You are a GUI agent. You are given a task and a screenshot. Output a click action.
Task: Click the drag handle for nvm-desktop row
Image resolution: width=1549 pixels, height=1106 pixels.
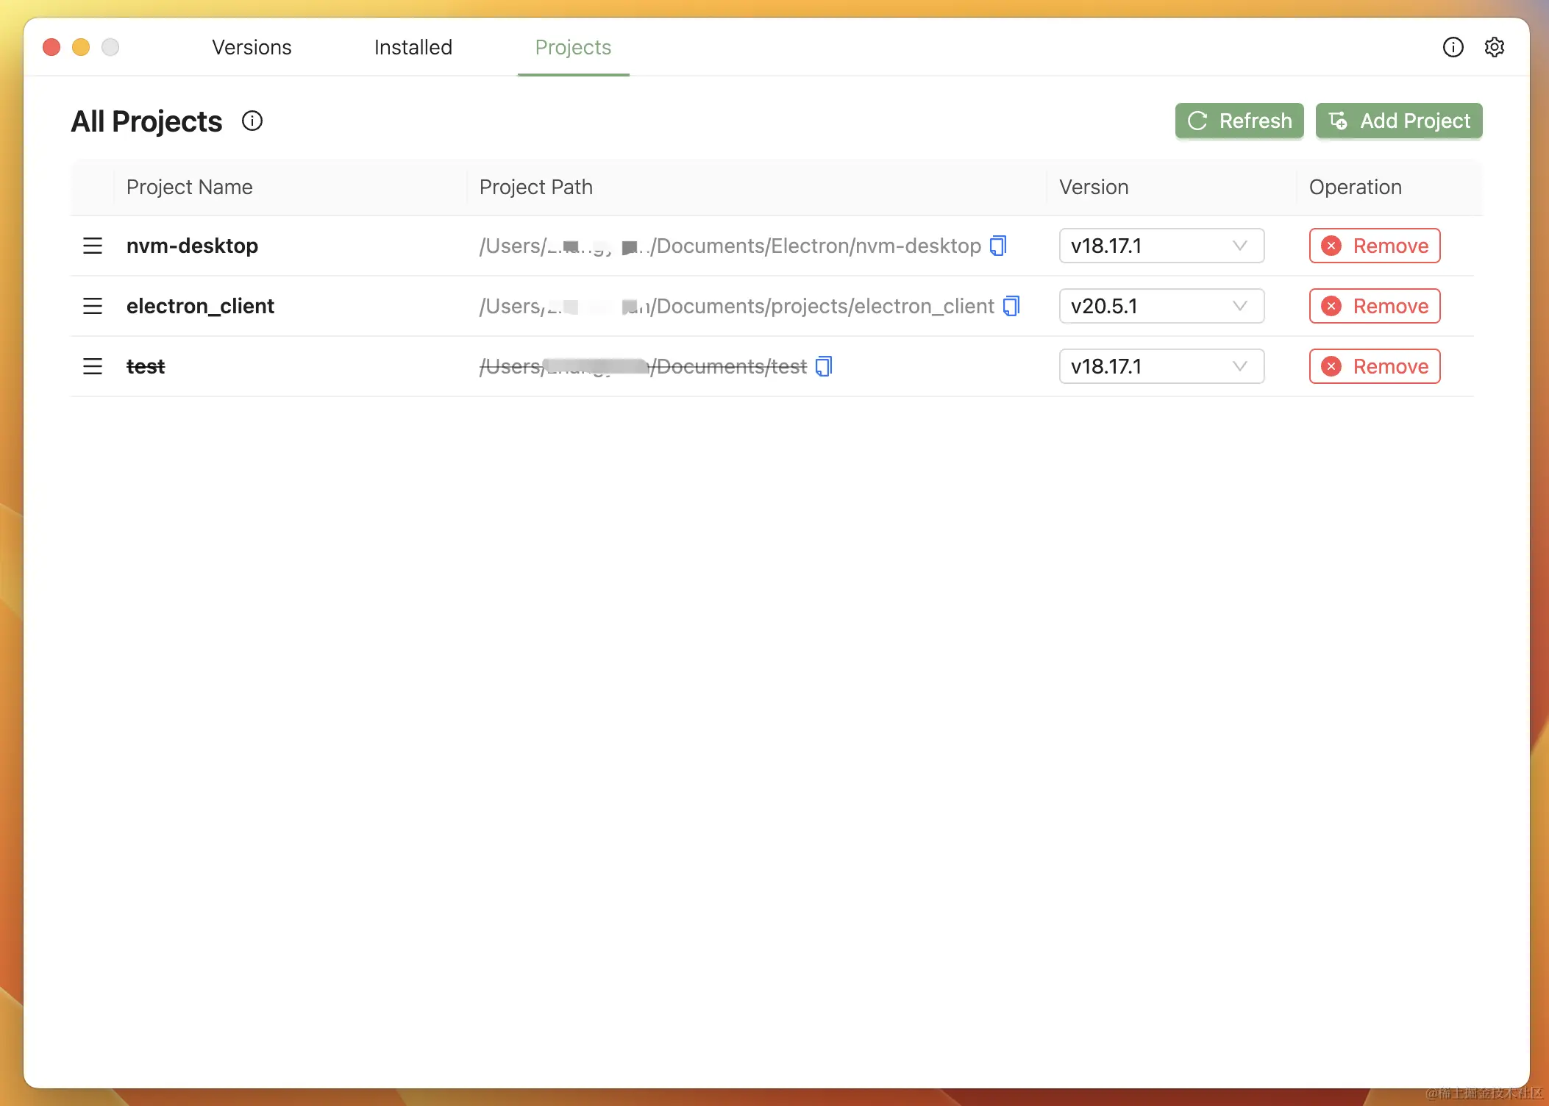[93, 246]
